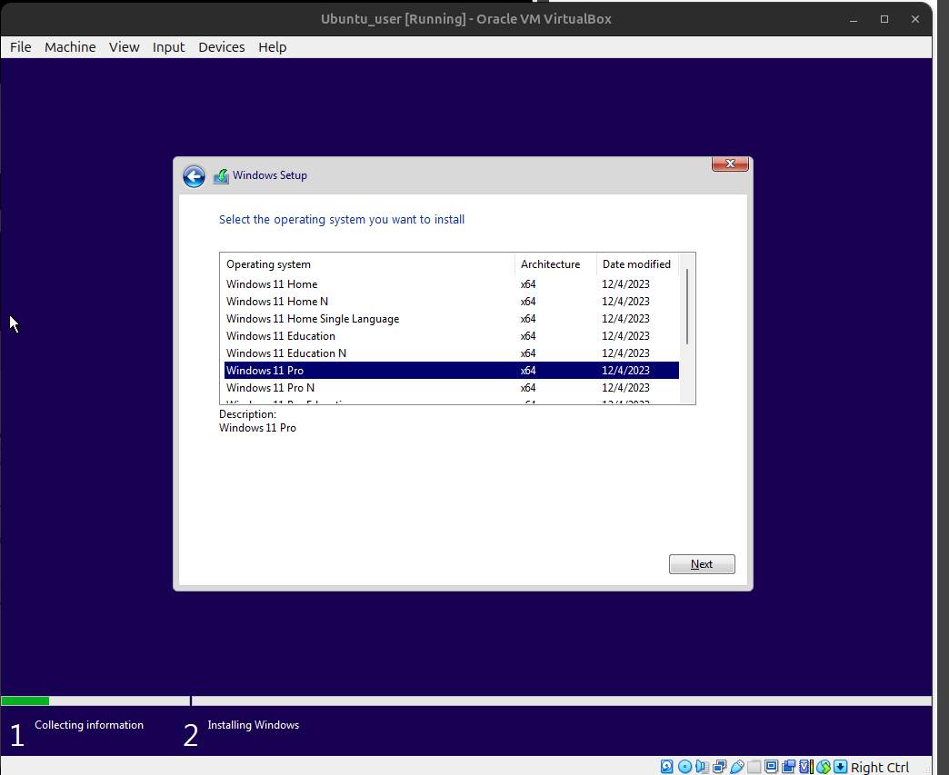Click the recording indicator icon
Screen dimensions: 949x775
[789, 767]
